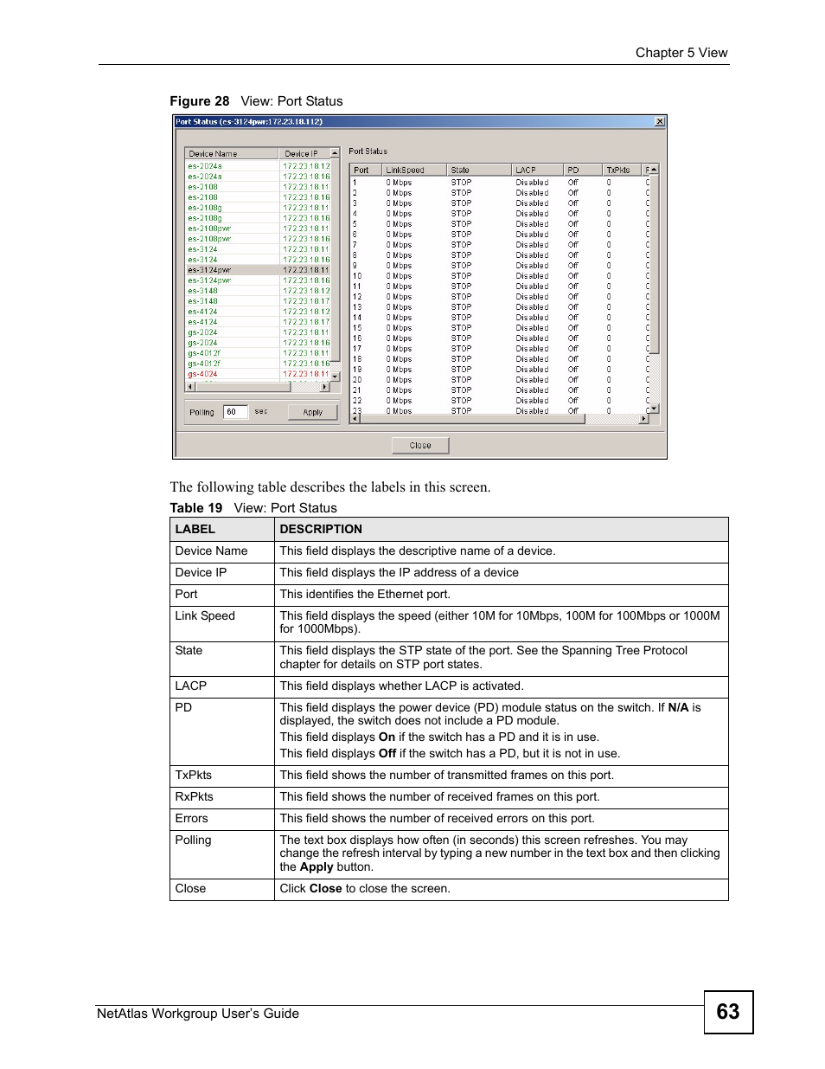Viewport: 825px width, 1069px height.
Task: Click the Close button at dialog bottom
Action: (x=420, y=445)
